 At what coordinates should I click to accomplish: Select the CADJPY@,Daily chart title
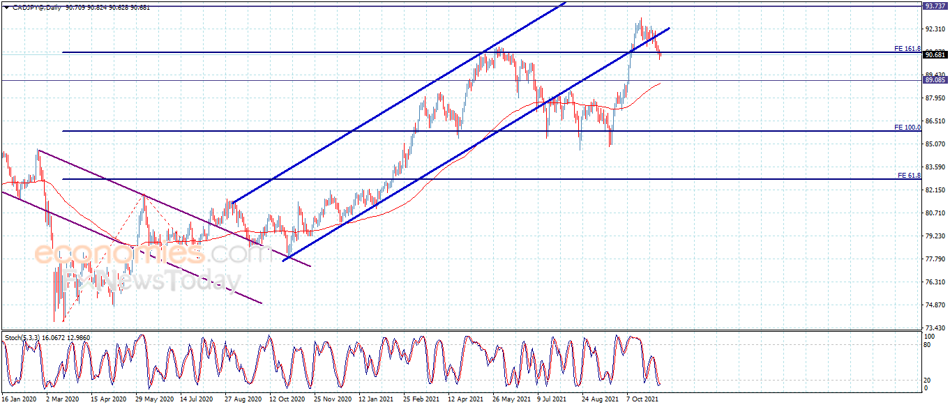click(36, 7)
